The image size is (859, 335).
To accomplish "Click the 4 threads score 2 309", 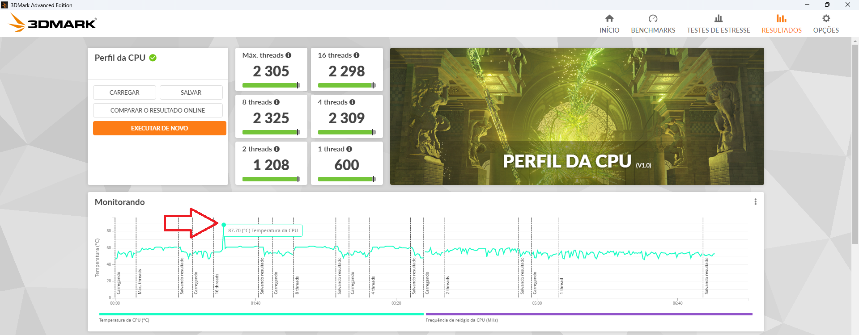I will [347, 118].
